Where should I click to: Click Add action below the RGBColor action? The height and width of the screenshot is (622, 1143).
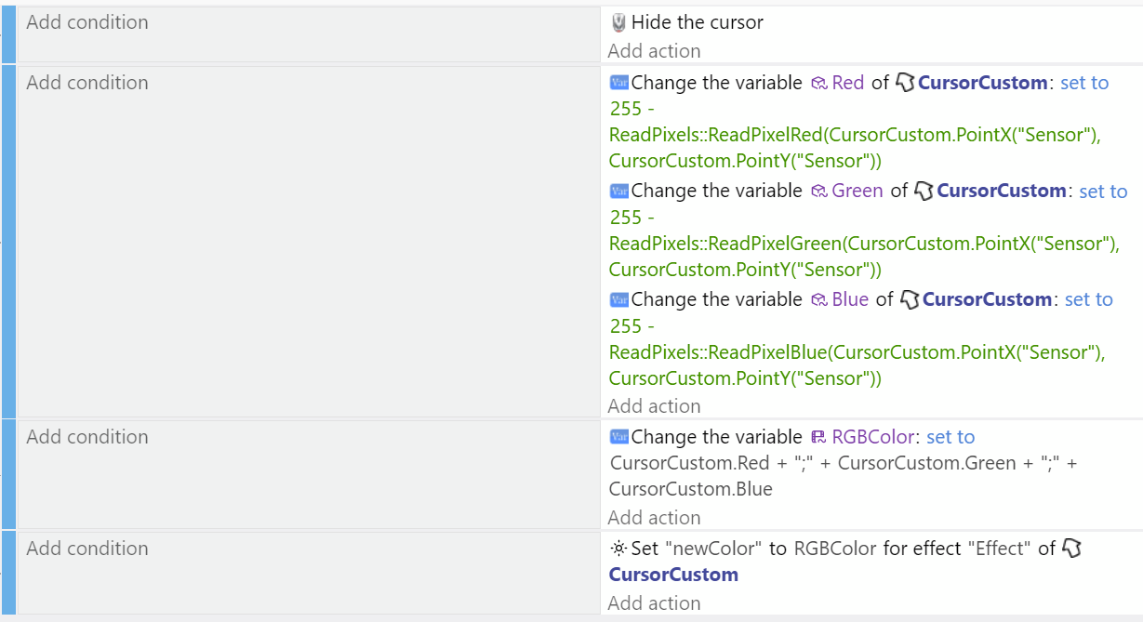[x=654, y=518]
